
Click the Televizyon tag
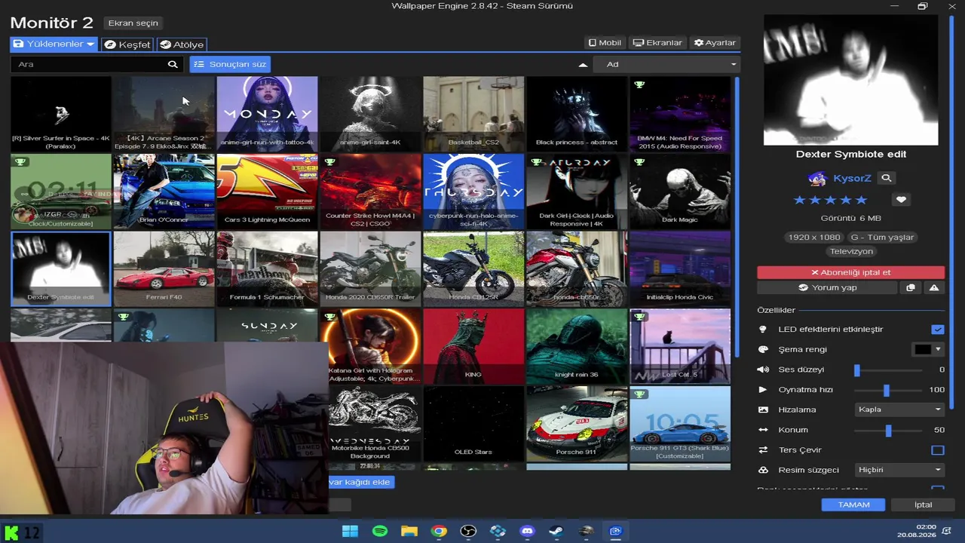coord(851,252)
